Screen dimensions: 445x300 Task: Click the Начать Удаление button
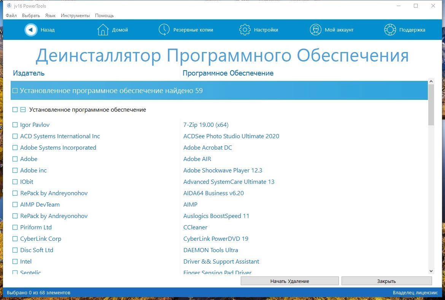click(290, 281)
